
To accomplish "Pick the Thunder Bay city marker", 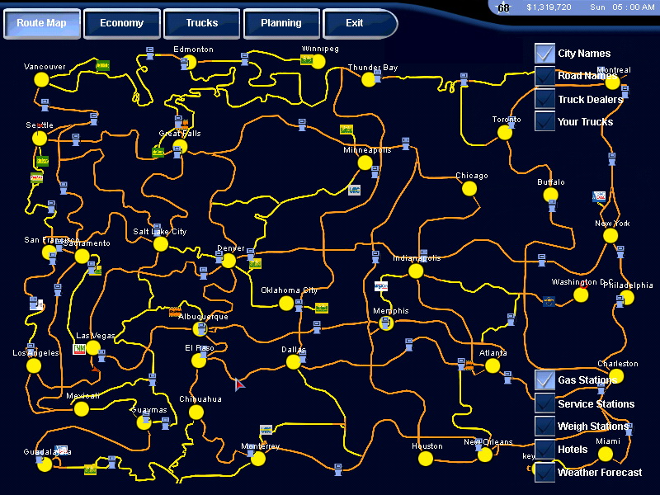I will 368,79.
